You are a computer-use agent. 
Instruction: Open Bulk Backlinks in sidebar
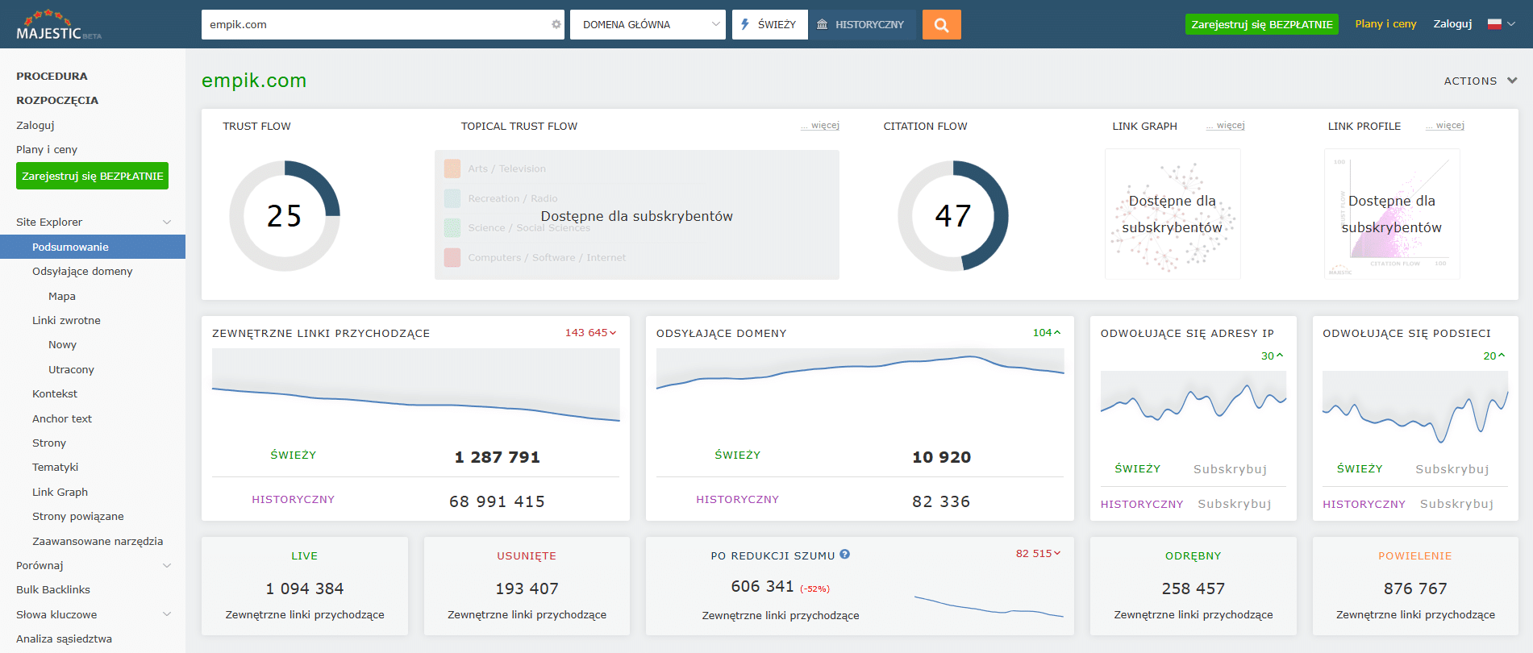(x=53, y=589)
